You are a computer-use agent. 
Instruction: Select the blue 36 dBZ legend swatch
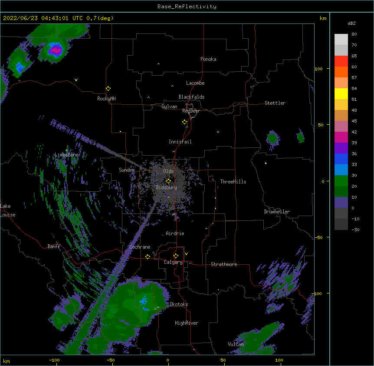point(341,159)
